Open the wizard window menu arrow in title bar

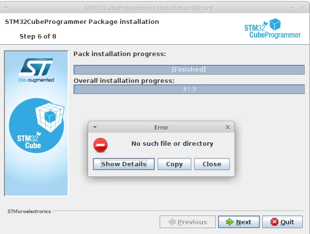[6, 8]
